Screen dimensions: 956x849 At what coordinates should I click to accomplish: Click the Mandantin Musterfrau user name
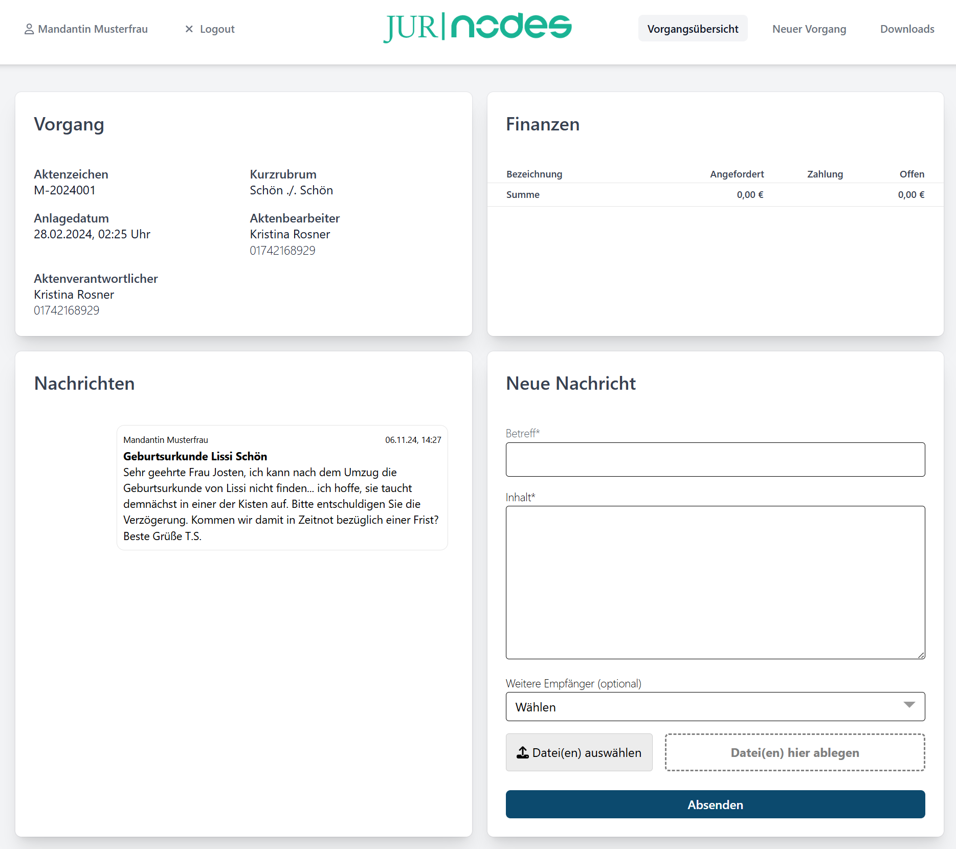[93, 29]
